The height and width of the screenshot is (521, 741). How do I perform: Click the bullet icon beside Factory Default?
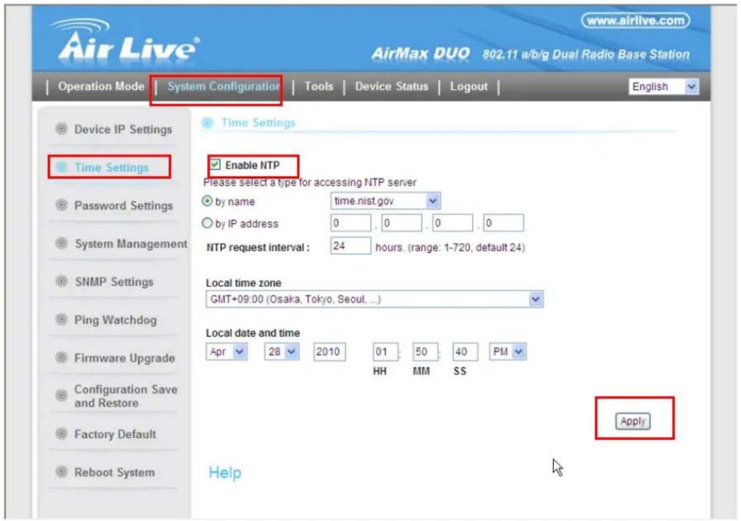coord(60,434)
